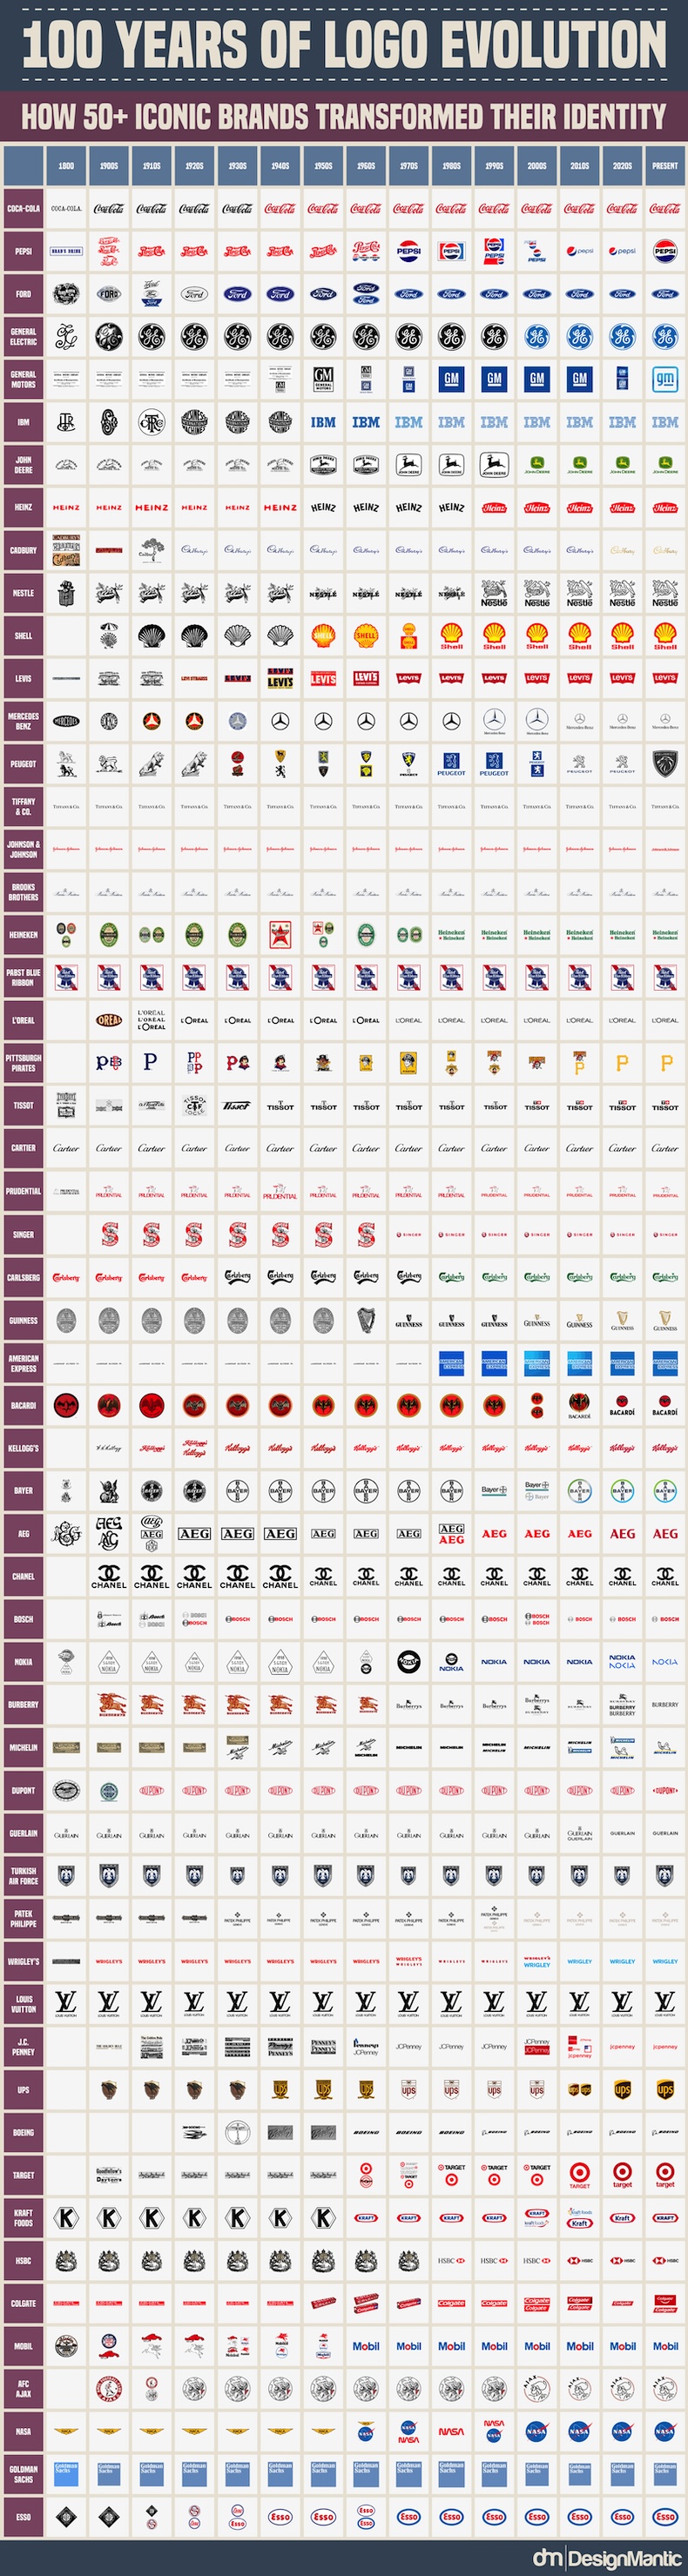Click the Nokia logo in the 1990s column
The width and height of the screenshot is (688, 2576).
pyautogui.click(x=494, y=1662)
